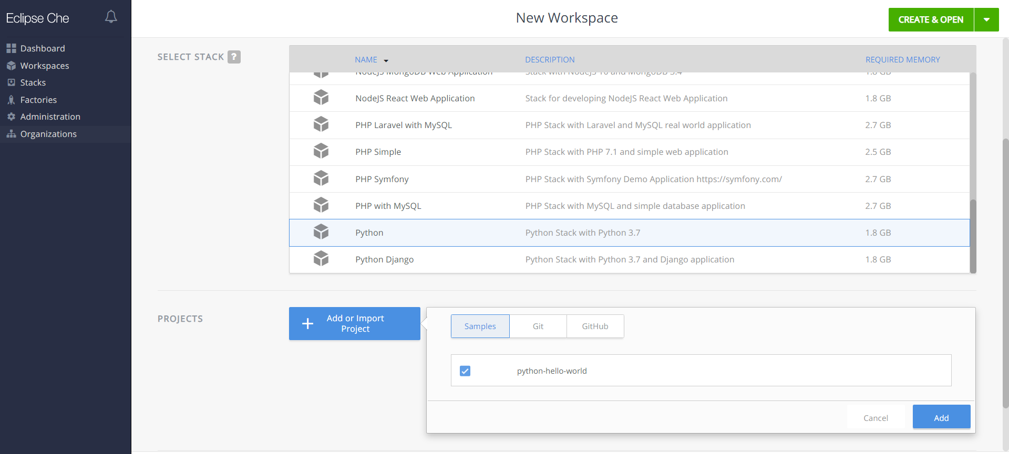Switch to the Samples tab
The width and height of the screenshot is (1009, 454).
[x=480, y=326]
